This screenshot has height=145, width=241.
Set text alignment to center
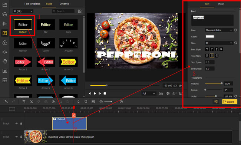coord(212,56)
